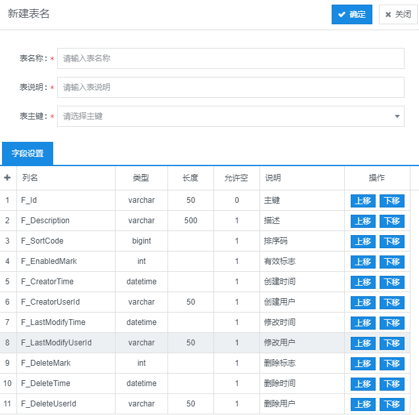This screenshot has height=415, width=419.
Task: Select the F_LastModifyTime column name cell
Action: (x=66, y=322)
